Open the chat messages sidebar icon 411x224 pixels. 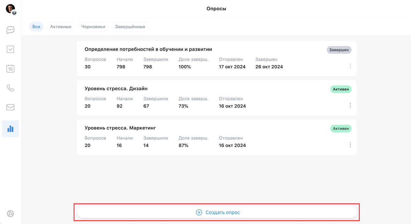coord(10,30)
